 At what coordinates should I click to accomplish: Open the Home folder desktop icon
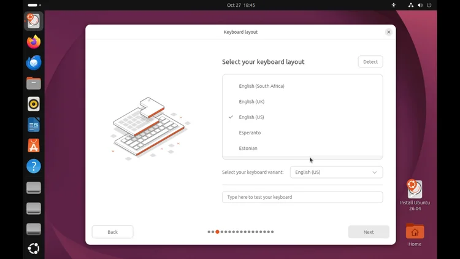pos(415,234)
